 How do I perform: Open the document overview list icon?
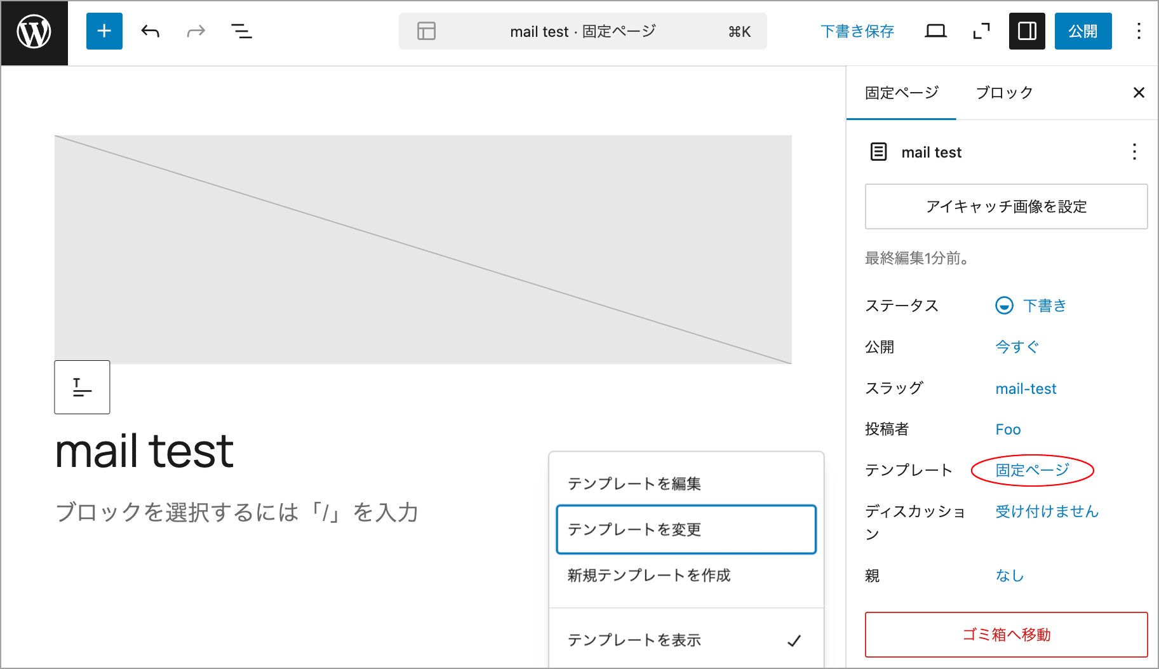(241, 31)
